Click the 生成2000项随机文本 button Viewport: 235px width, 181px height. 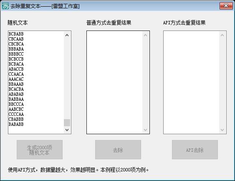40,150
